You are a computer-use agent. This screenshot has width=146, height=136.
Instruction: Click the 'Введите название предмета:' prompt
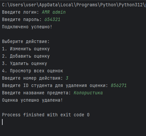36,93
